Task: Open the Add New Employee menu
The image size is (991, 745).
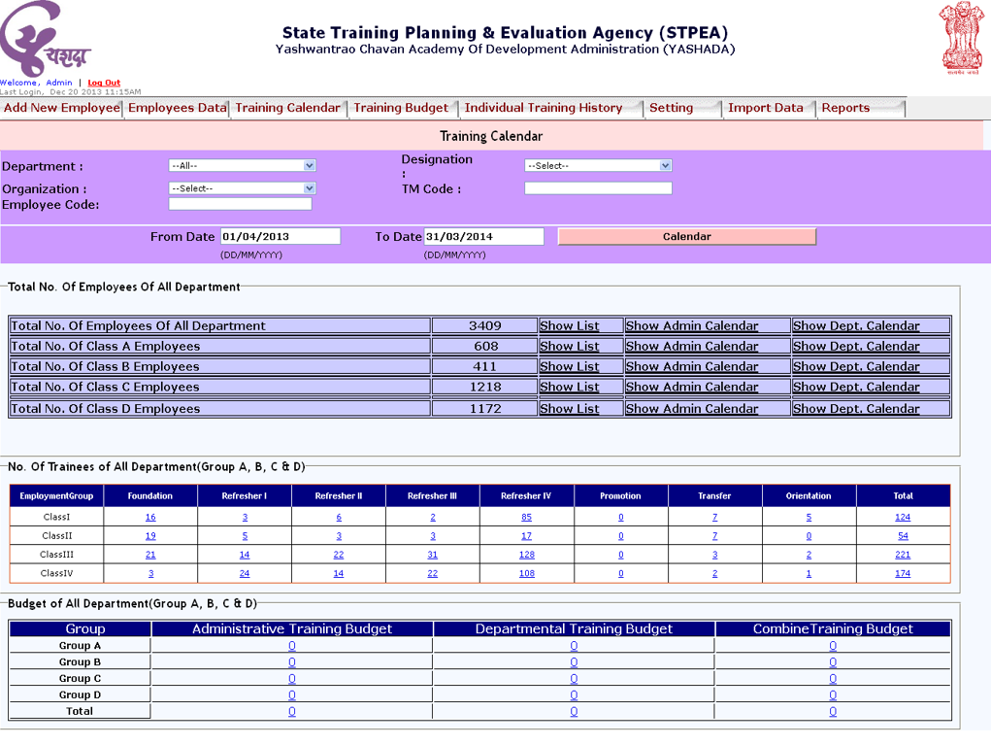Action: coord(61,108)
